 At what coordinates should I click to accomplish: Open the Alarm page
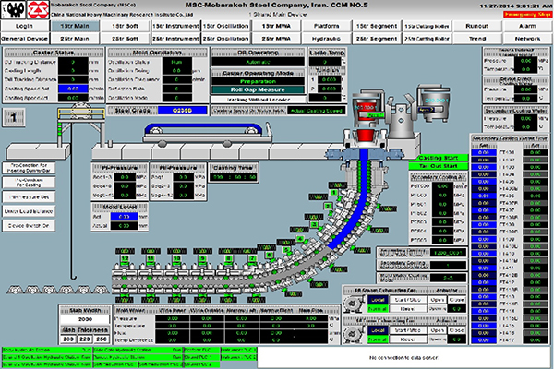[x=527, y=26]
